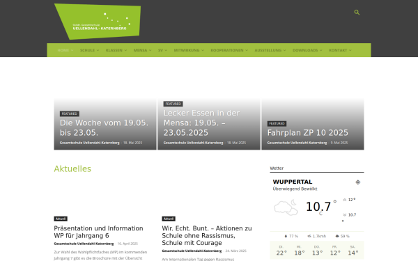Click the Wetter widget title
This screenshot has width=418, height=261.
277,168
